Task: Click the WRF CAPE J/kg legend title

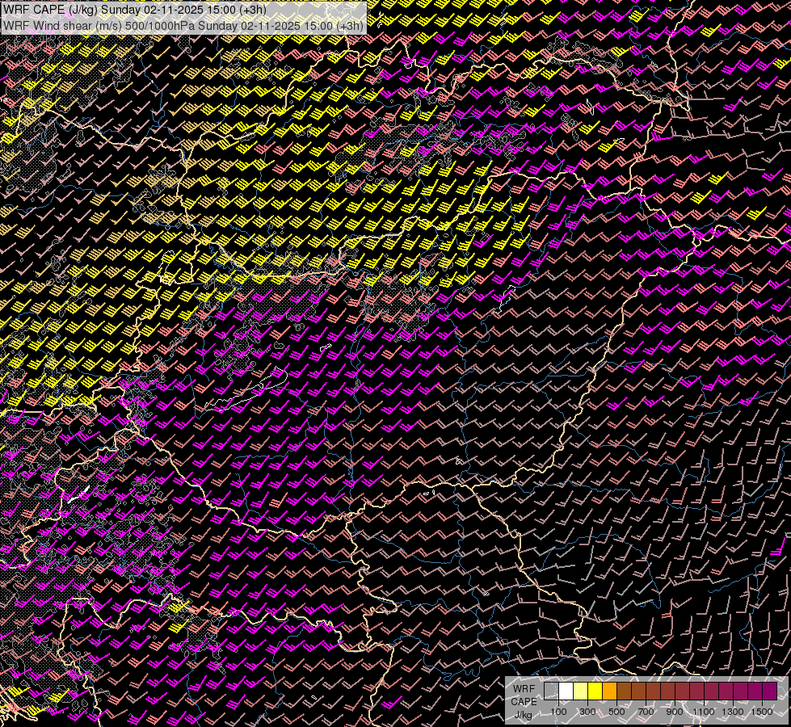Action: (524, 701)
